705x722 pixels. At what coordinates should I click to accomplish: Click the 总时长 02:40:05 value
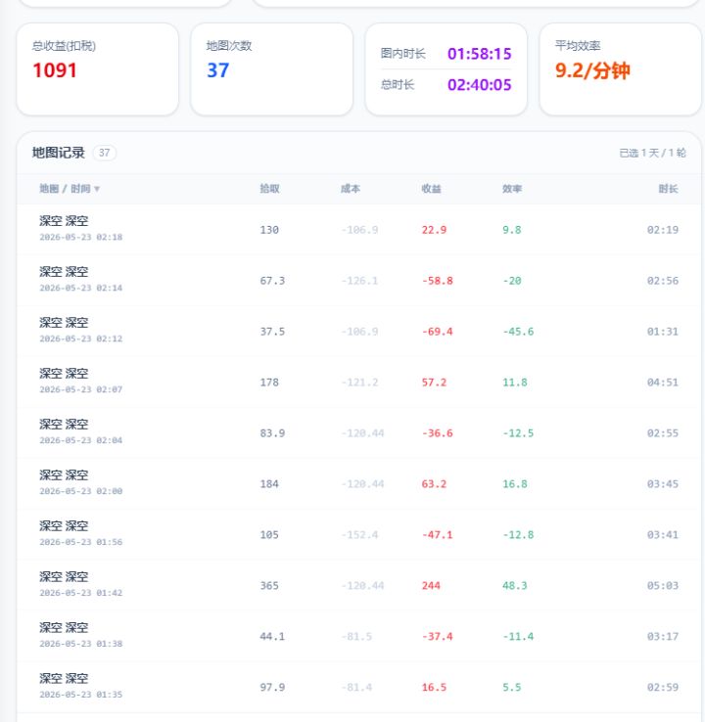click(x=479, y=85)
